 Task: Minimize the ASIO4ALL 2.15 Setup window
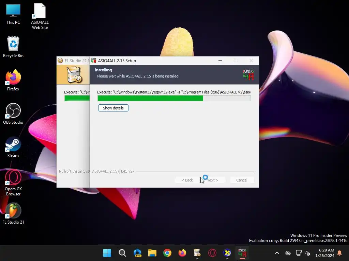pyautogui.click(x=220, y=60)
